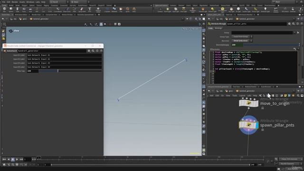Click handrail_generator path in network editor
The width and height of the screenshot is (304, 171).
point(245,91)
